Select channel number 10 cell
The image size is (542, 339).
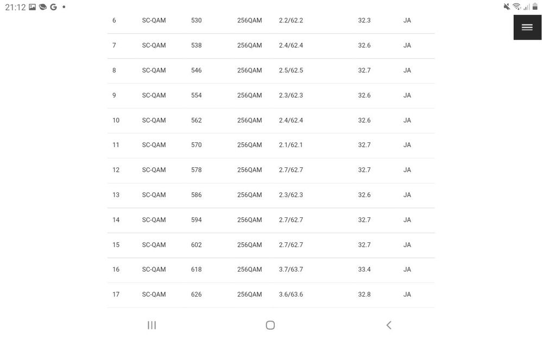[116, 120]
